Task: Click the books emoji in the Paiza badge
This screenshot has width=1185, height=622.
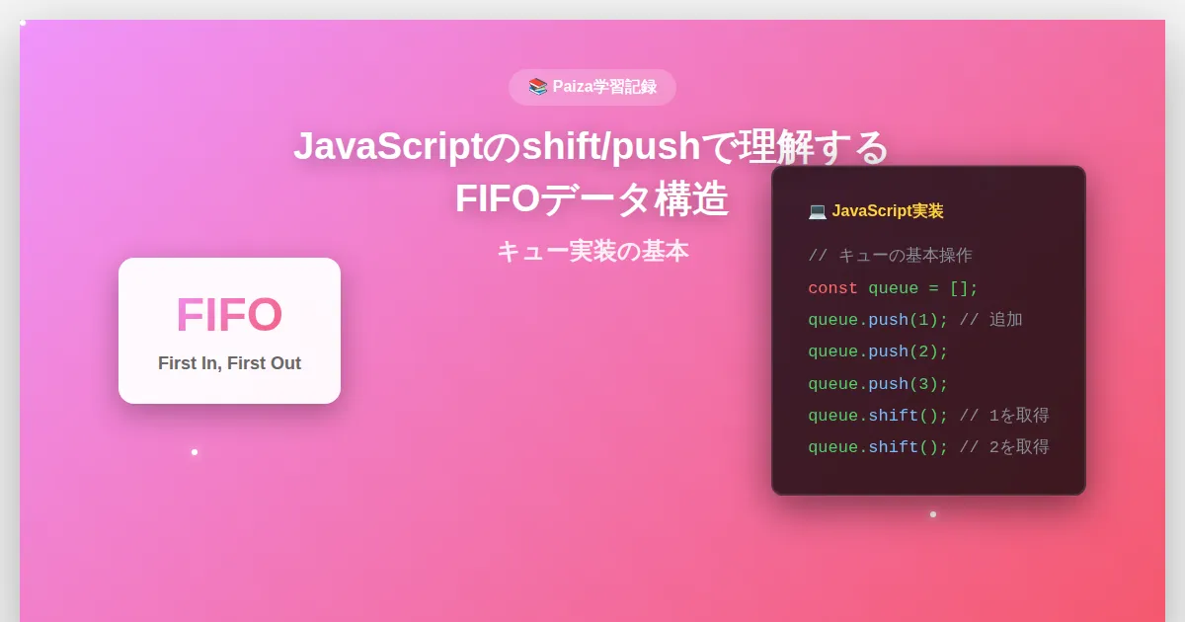Action: click(537, 87)
